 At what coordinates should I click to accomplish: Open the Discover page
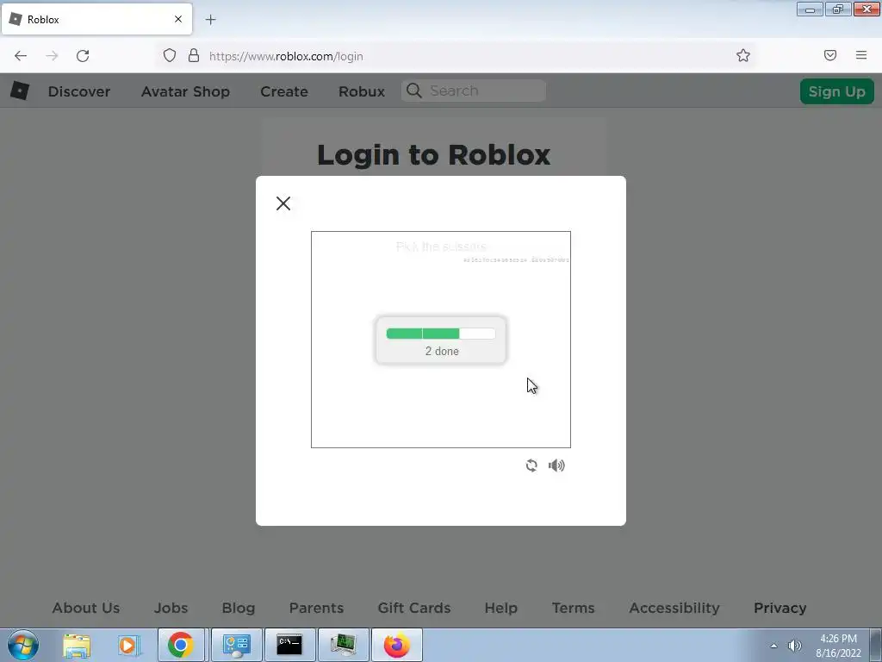click(78, 91)
